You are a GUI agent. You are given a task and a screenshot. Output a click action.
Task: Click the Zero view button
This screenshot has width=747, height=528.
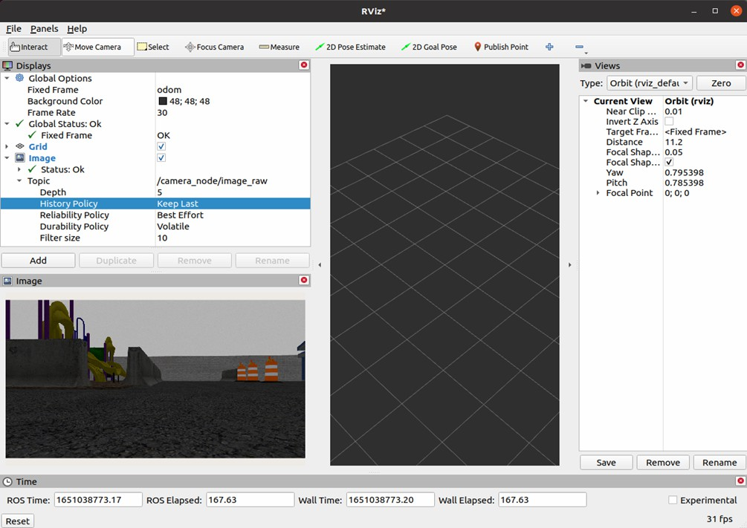pos(721,83)
